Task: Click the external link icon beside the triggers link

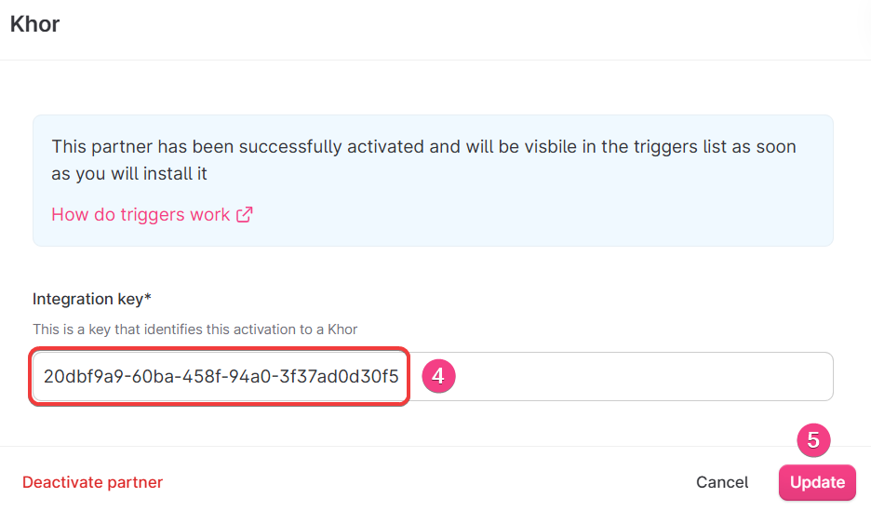Action: click(x=245, y=215)
